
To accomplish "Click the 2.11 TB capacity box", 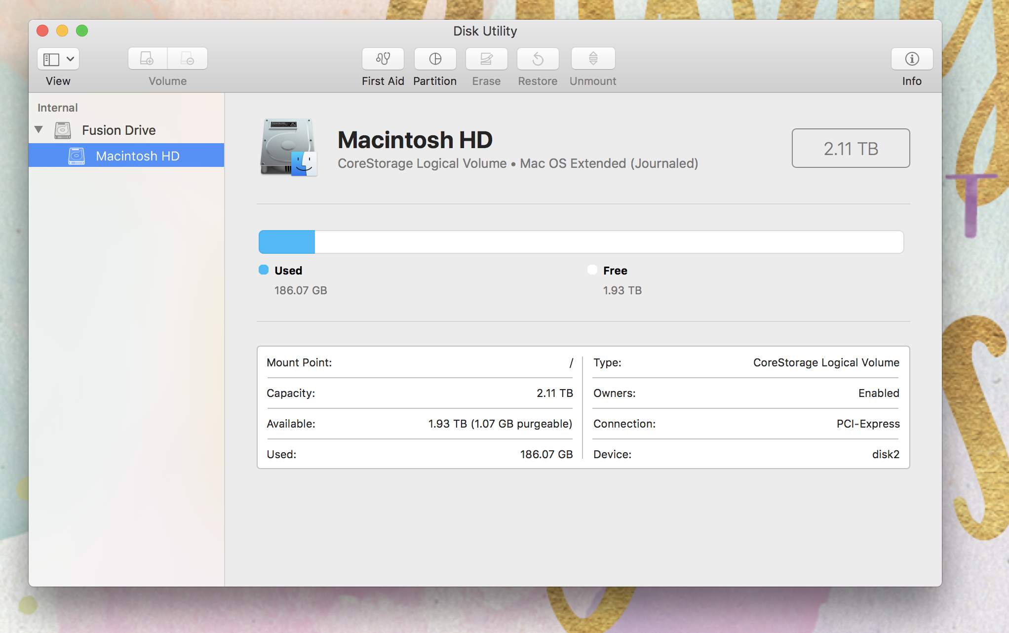I will tap(850, 149).
